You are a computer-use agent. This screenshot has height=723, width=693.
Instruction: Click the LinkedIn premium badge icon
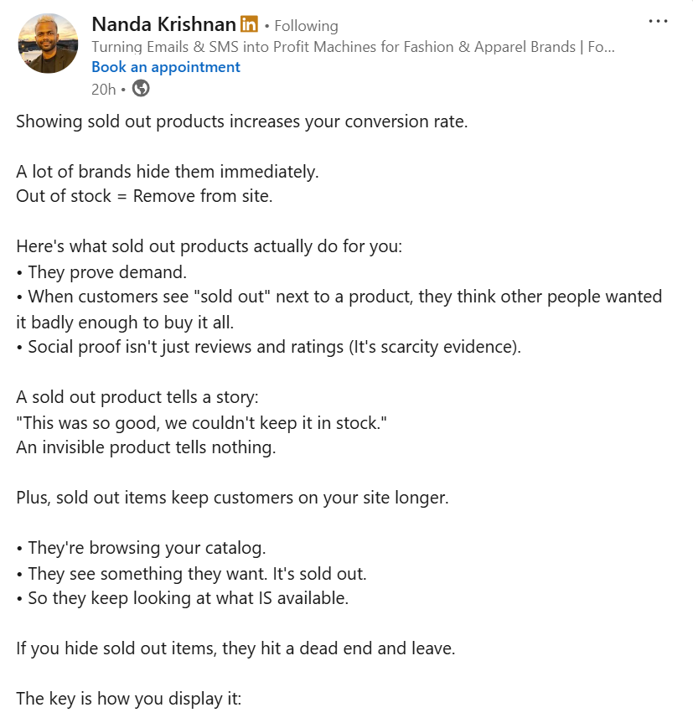(x=249, y=25)
